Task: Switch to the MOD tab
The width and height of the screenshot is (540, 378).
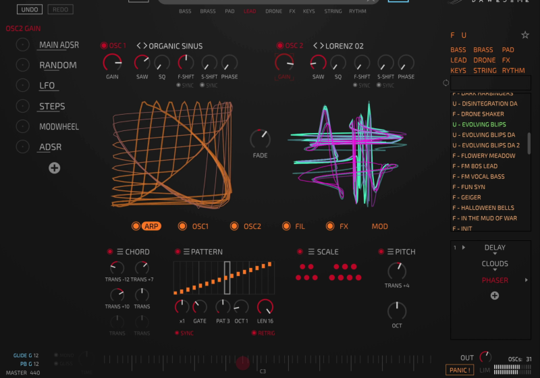Action: coord(379,226)
